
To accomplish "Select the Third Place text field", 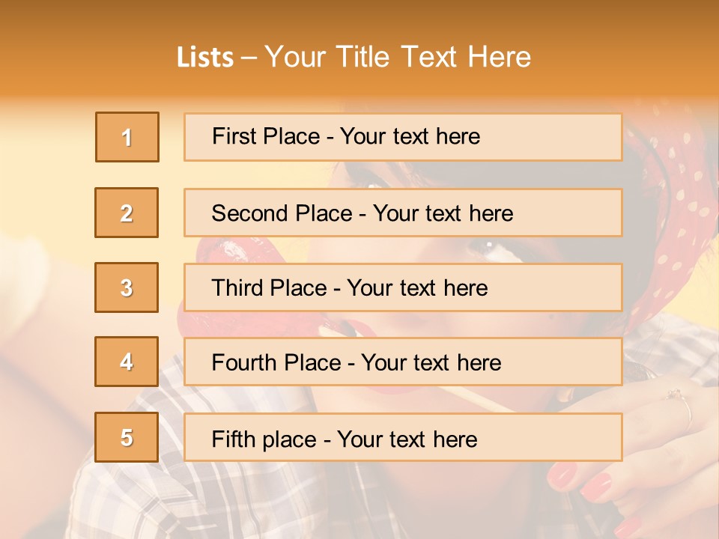I will coord(403,287).
